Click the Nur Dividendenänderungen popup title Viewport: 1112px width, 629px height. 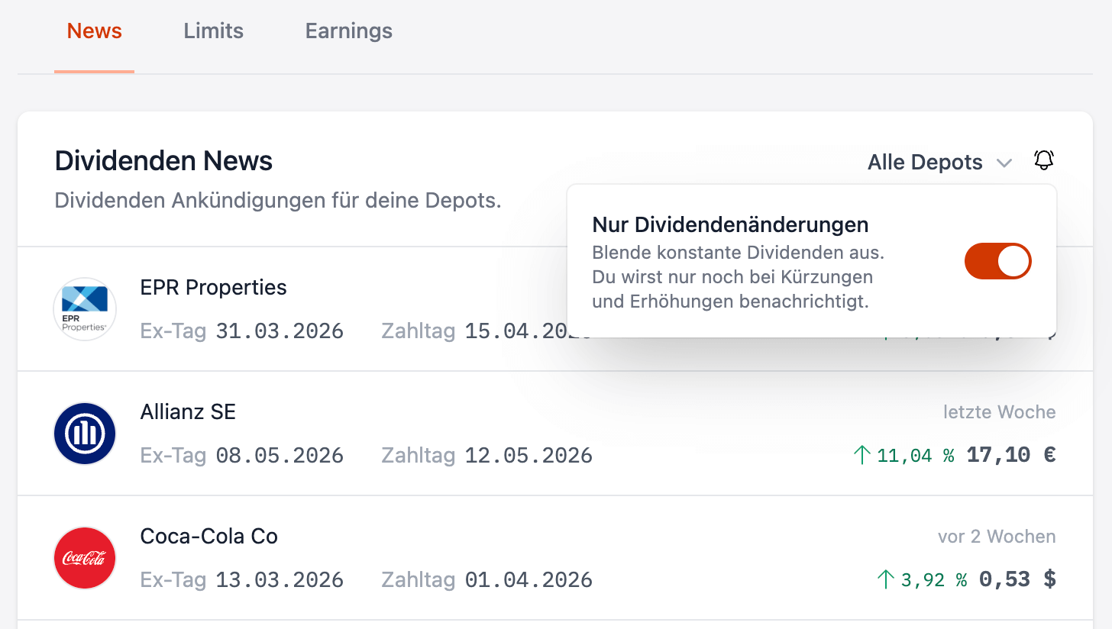[730, 224]
